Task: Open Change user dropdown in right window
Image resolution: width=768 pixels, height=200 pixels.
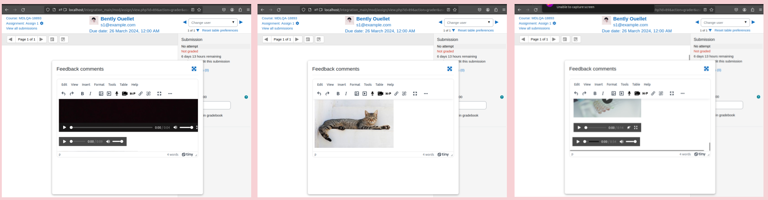Action: tap(725, 22)
